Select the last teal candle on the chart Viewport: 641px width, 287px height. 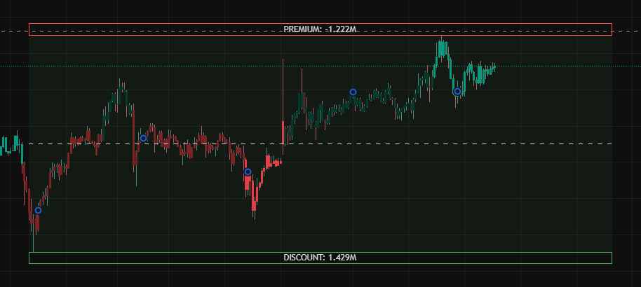pos(494,67)
